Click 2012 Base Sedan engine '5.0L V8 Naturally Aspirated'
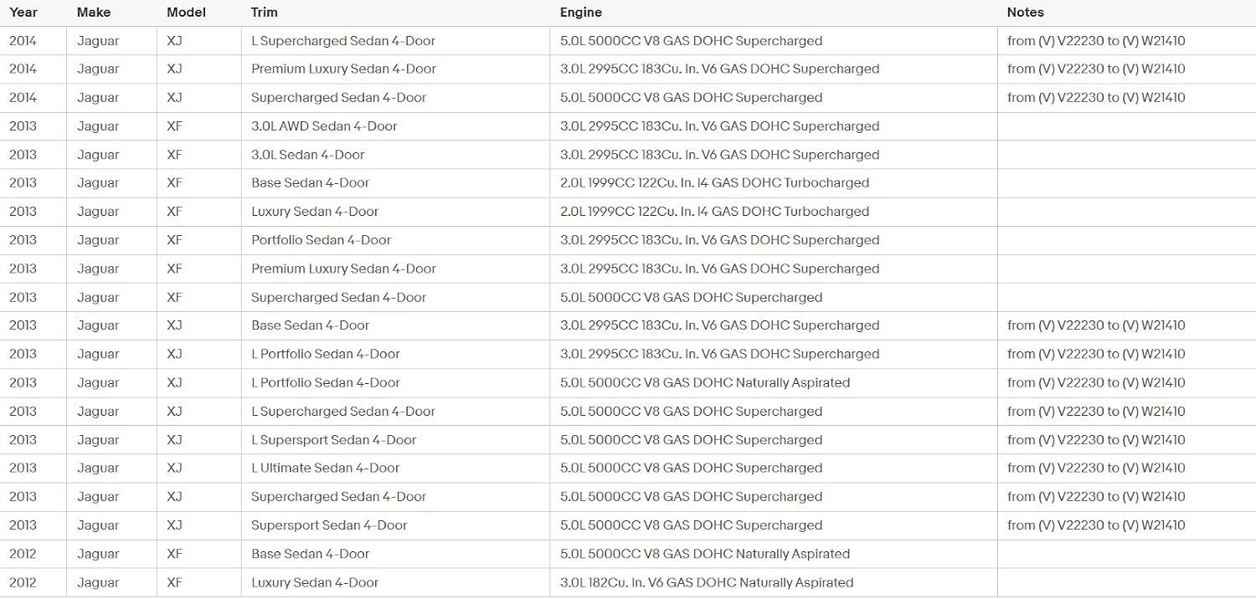 [x=705, y=554]
